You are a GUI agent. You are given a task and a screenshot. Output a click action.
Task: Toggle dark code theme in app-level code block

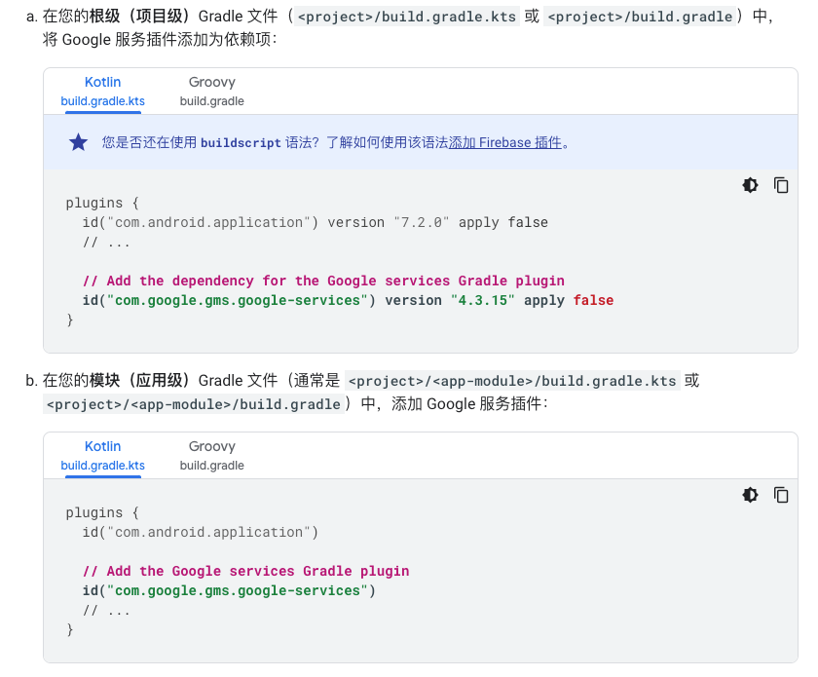pos(750,495)
